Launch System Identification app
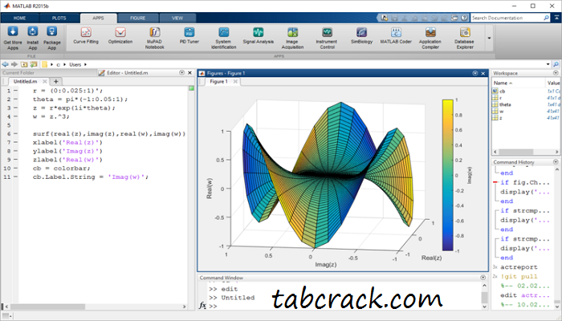This screenshot has width=562, height=321. (x=224, y=38)
